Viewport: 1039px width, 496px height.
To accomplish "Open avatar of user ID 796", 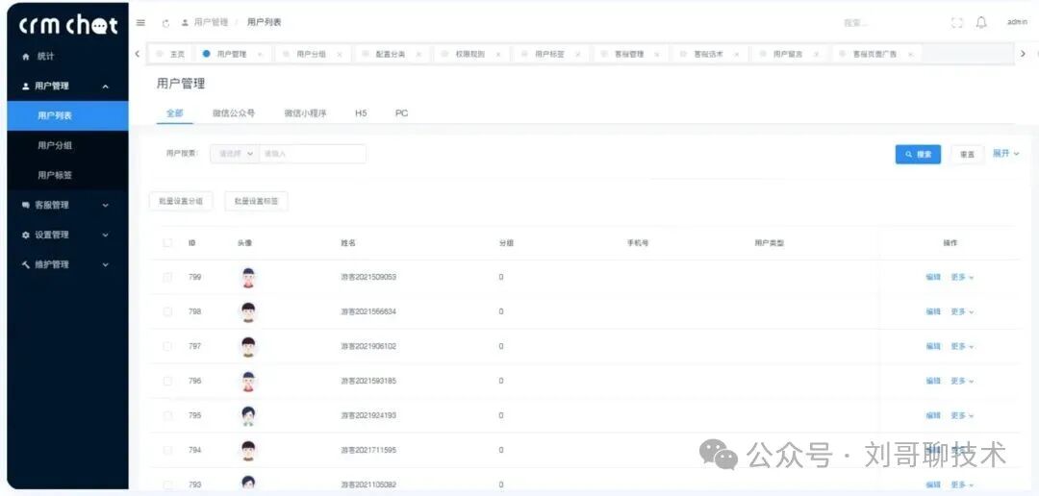I will (x=248, y=382).
